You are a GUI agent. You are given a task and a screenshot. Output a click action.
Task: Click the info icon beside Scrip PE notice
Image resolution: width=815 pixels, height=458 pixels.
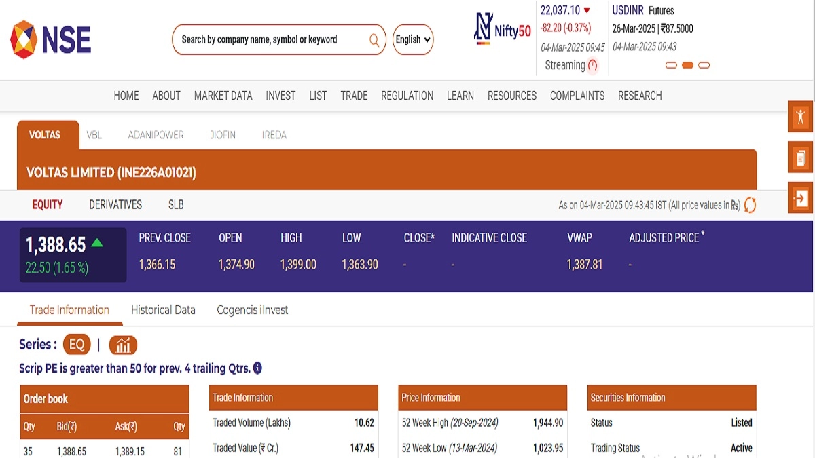(257, 368)
